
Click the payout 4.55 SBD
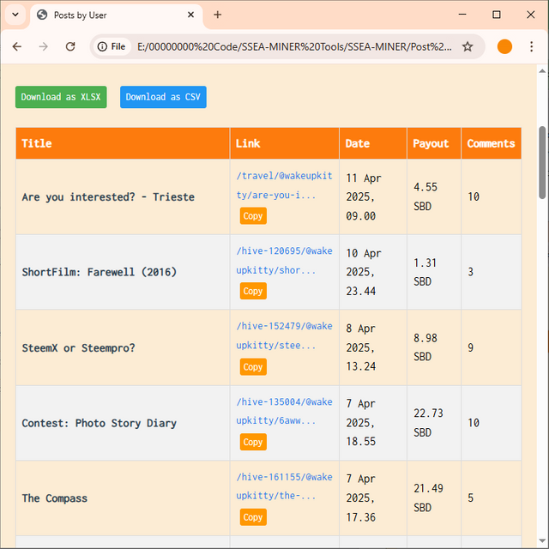(x=425, y=196)
